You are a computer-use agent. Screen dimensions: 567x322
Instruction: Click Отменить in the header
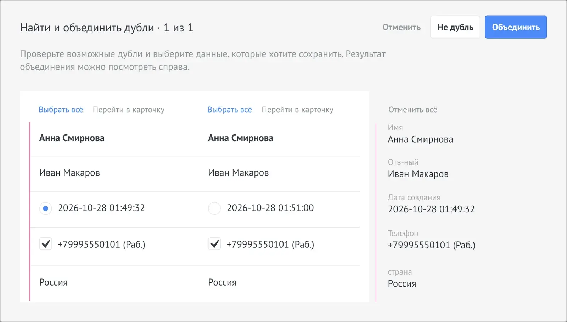click(402, 27)
